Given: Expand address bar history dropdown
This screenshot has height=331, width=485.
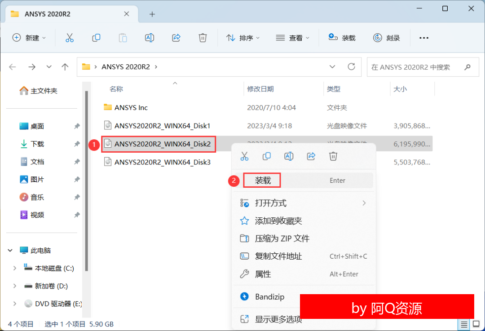Looking at the screenshot, I should (332, 66).
